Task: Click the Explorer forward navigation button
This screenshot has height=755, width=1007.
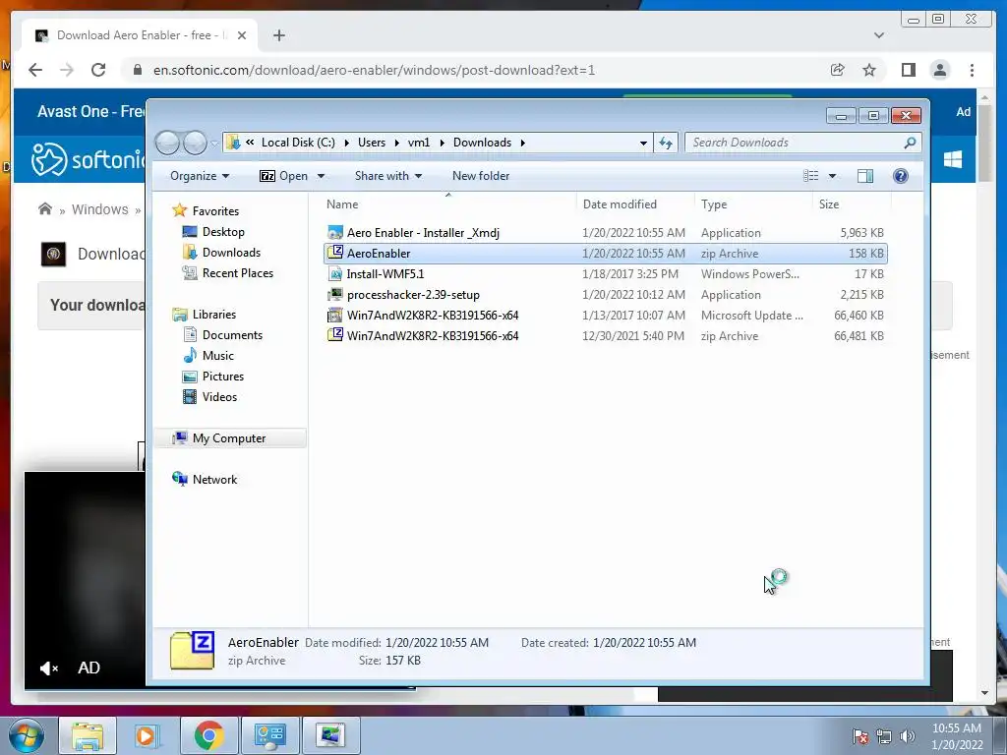Action: tap(195, 143)
